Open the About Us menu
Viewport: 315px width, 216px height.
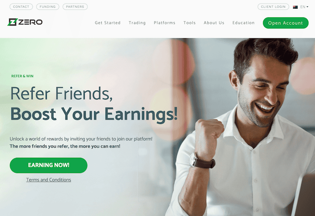tap(214, 23)
